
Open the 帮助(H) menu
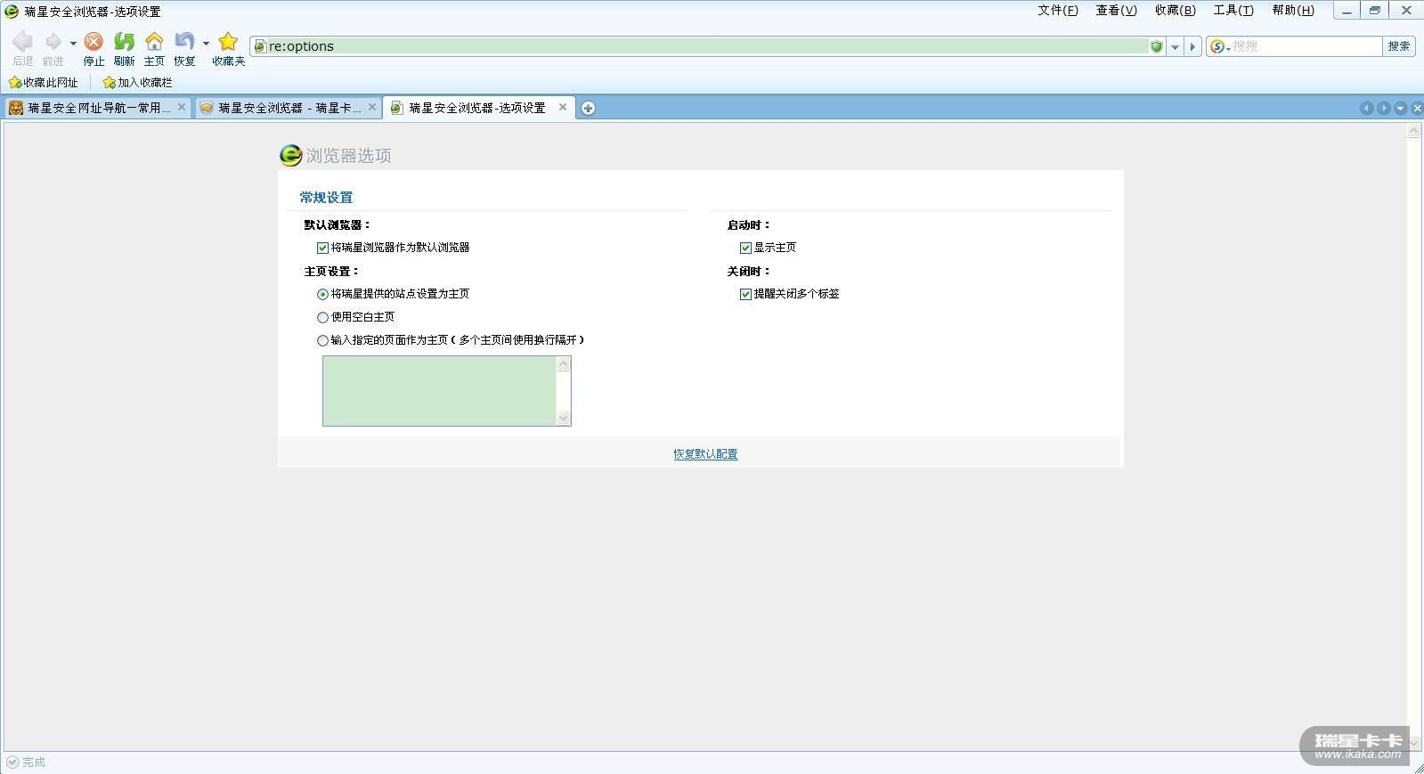(x=1293, y=11)
